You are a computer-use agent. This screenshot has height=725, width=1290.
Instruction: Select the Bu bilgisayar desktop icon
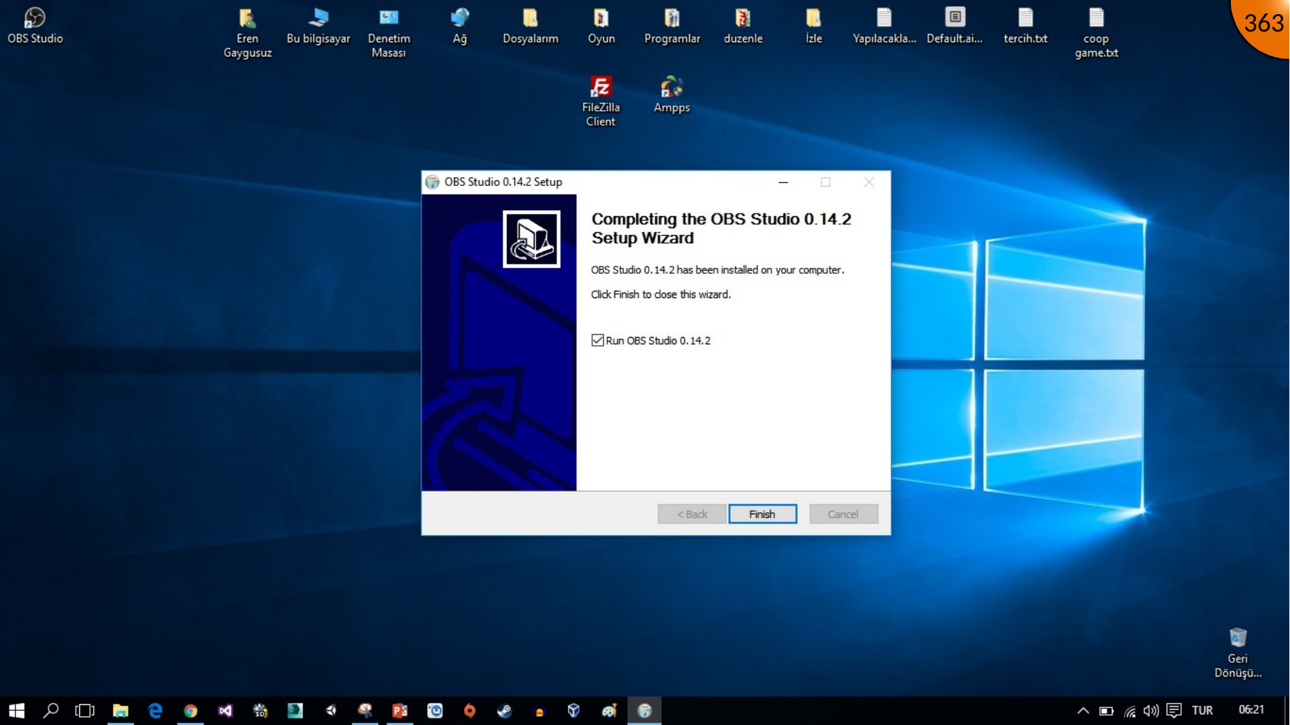(318, 26)
